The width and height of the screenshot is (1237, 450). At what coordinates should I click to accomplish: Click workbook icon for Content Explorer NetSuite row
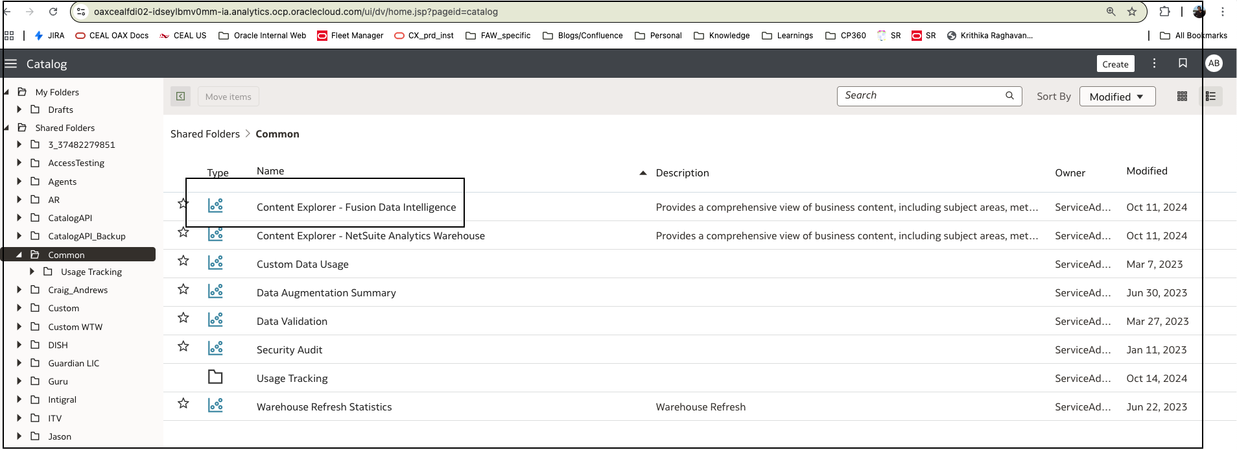[x=215, y=234]
